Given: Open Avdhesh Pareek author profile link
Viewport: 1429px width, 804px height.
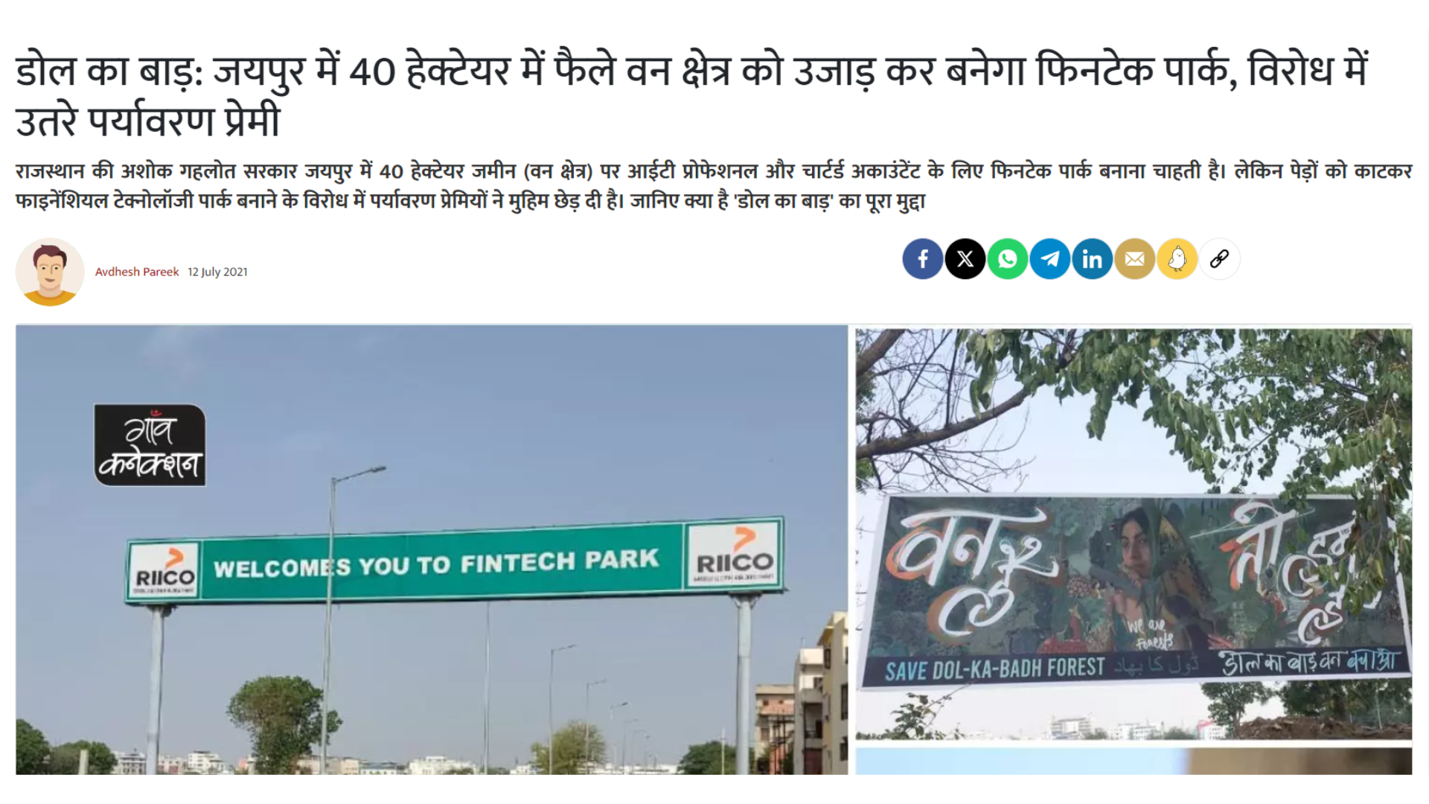Looking at the screenshot, I should (x=137, y=272).
